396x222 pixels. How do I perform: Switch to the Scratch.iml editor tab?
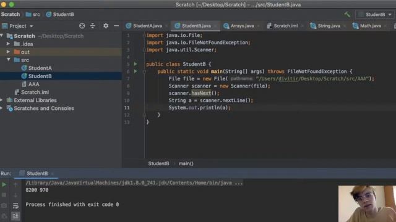(285, 26)
